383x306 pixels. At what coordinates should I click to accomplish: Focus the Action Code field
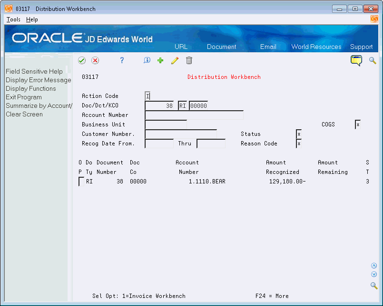147,96
